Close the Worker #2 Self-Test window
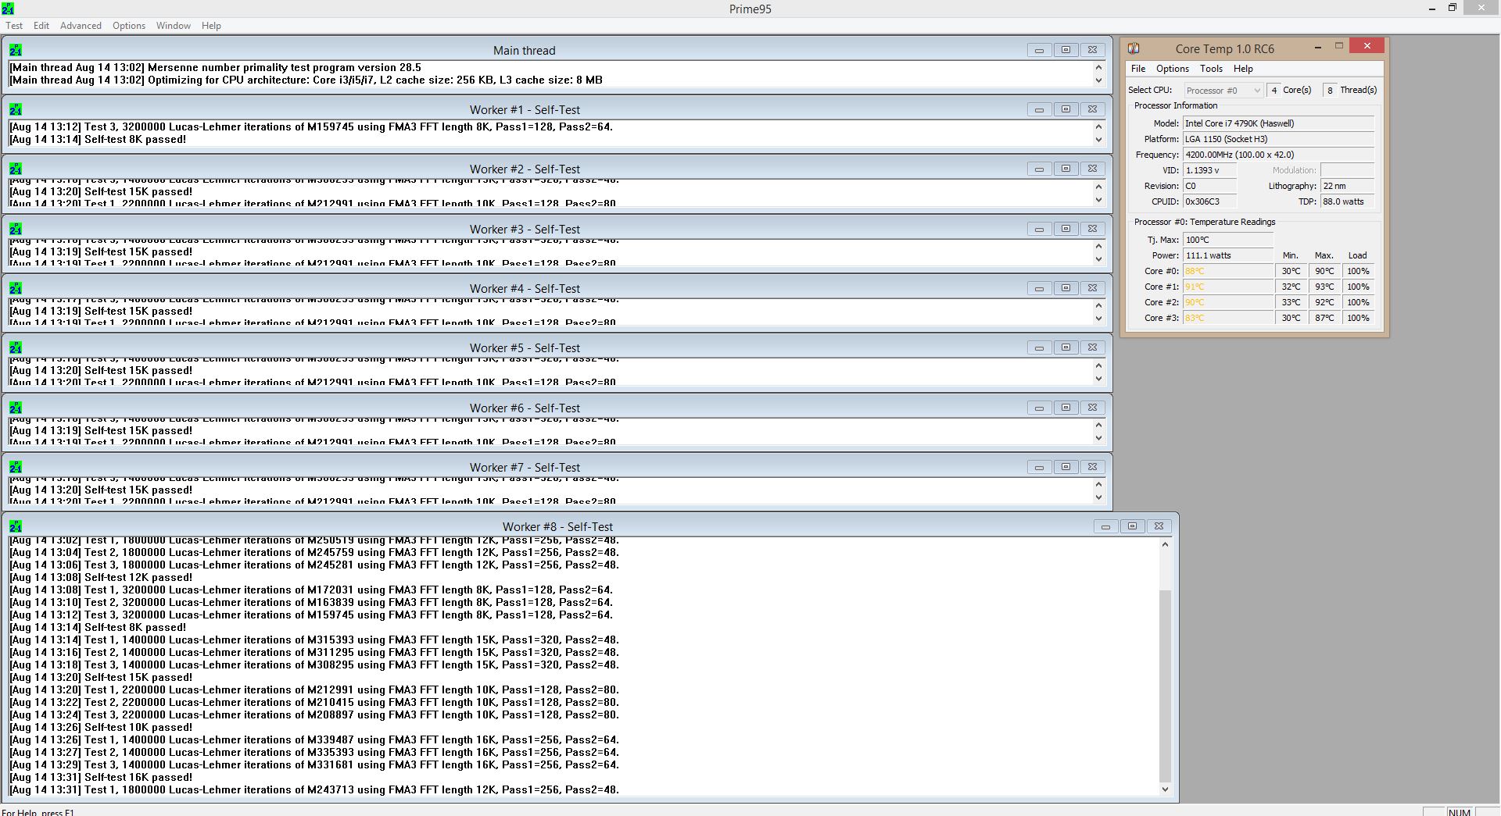1501x816 pixels. click(1092, 169)
